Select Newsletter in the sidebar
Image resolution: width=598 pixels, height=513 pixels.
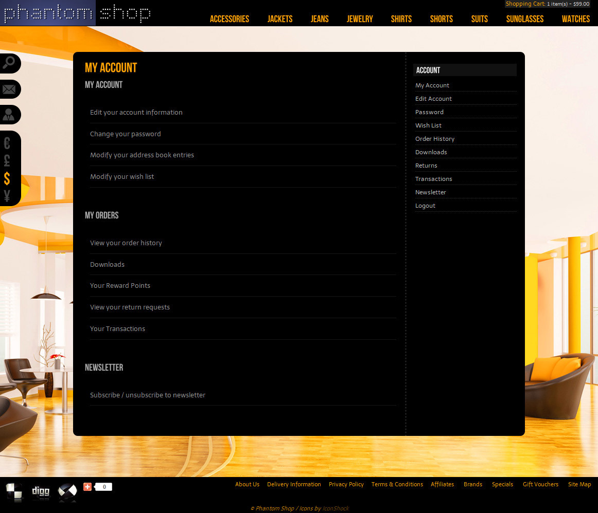point(431,192)
